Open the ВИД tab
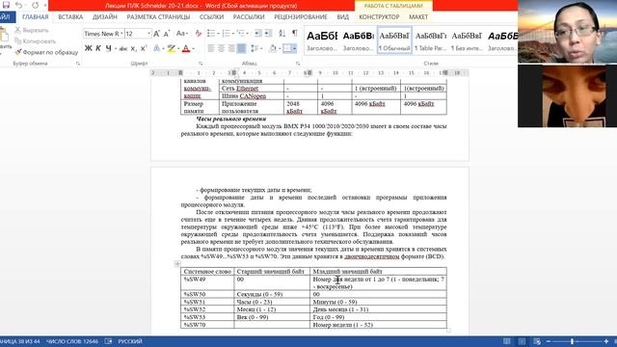 (x=343, y=17)
